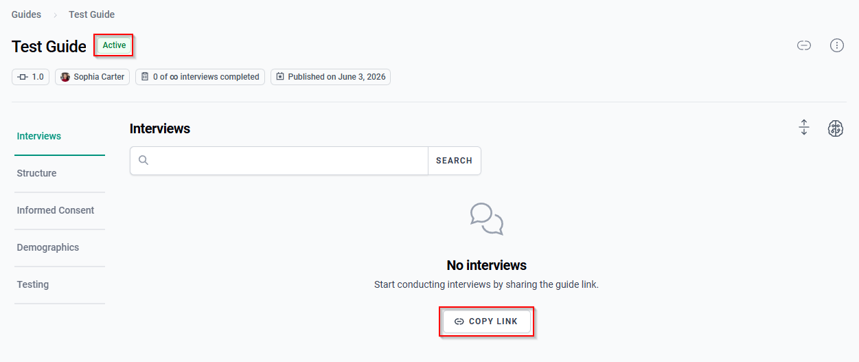Click the Interviews section heading
The width and height of the screenshot is (859, 362).
160,128
